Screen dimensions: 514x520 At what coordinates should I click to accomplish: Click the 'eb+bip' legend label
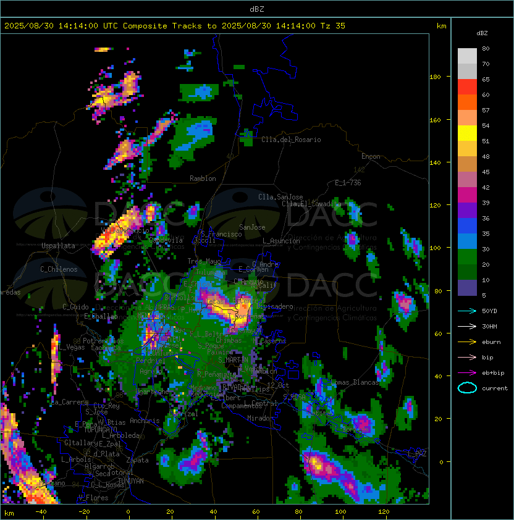493,373
